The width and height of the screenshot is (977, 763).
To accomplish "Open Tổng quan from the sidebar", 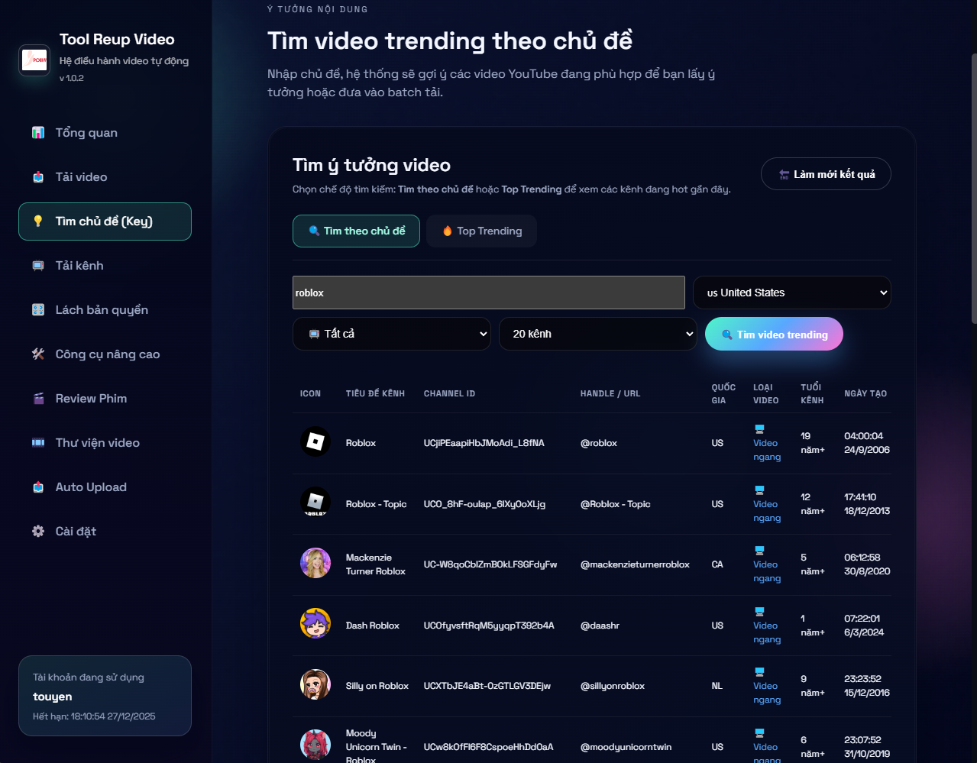I will (86, 133).
